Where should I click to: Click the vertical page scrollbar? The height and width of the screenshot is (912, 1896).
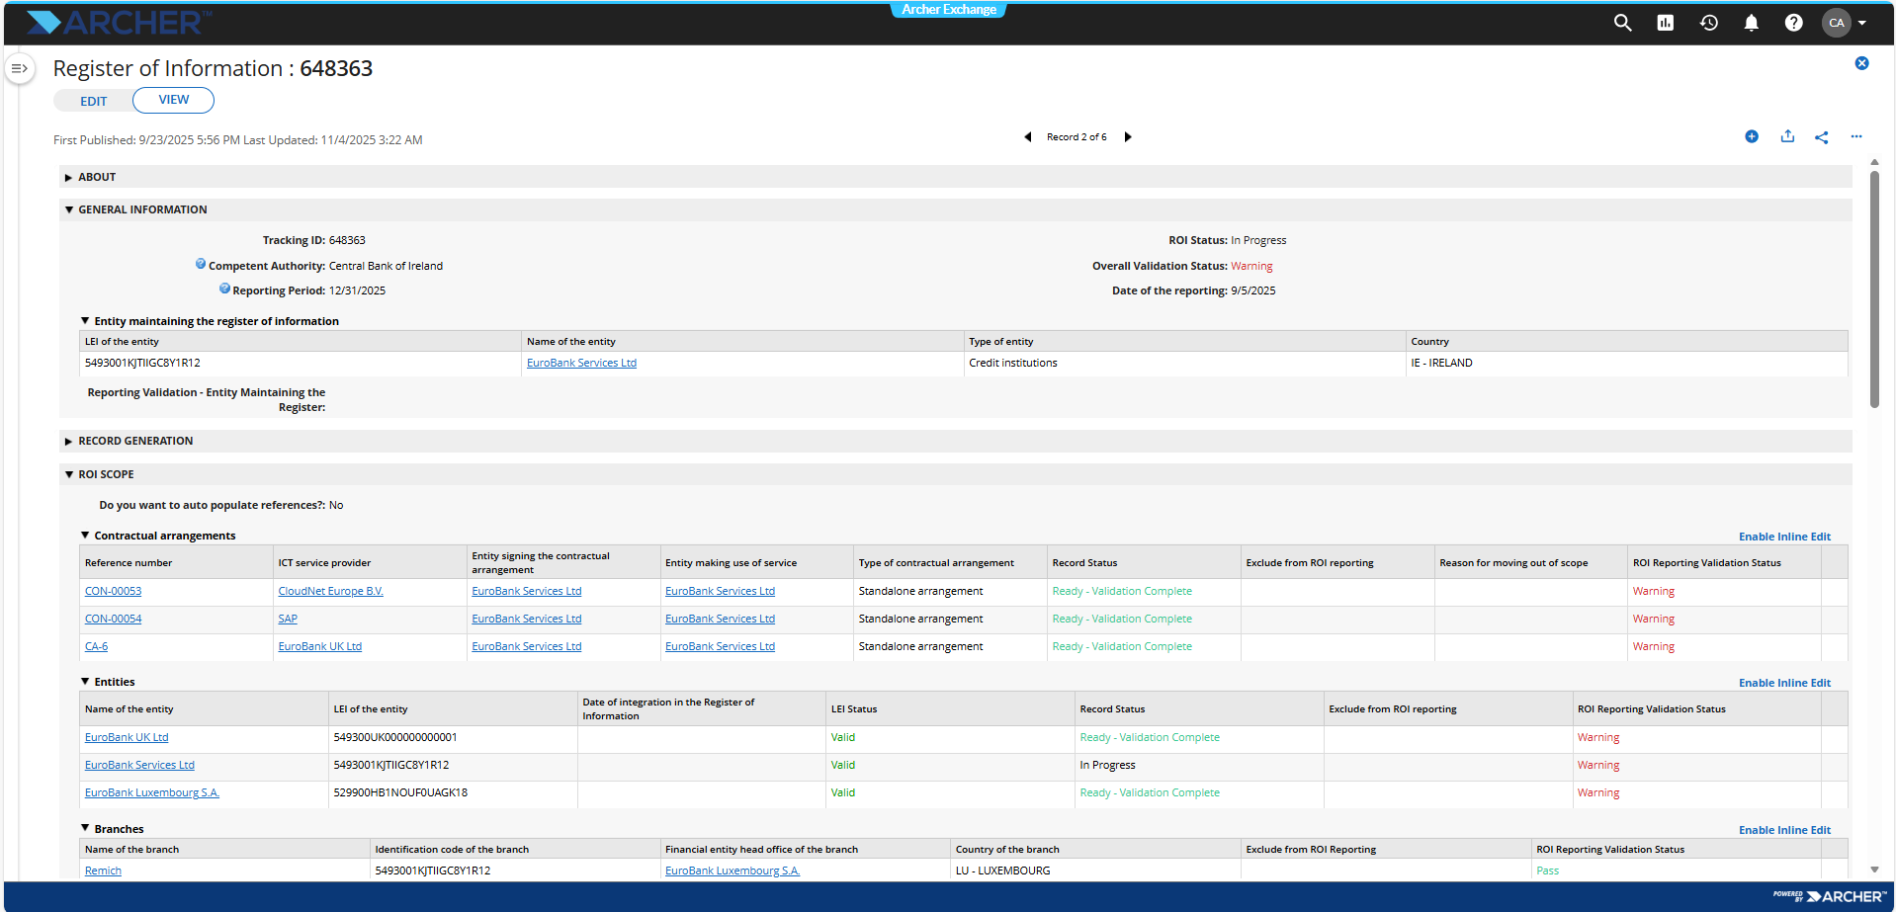[x=1874, y=289]
